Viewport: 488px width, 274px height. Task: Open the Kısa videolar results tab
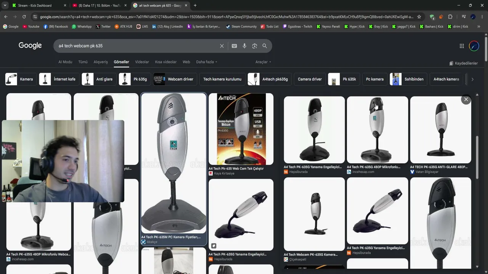coord(166,62)
